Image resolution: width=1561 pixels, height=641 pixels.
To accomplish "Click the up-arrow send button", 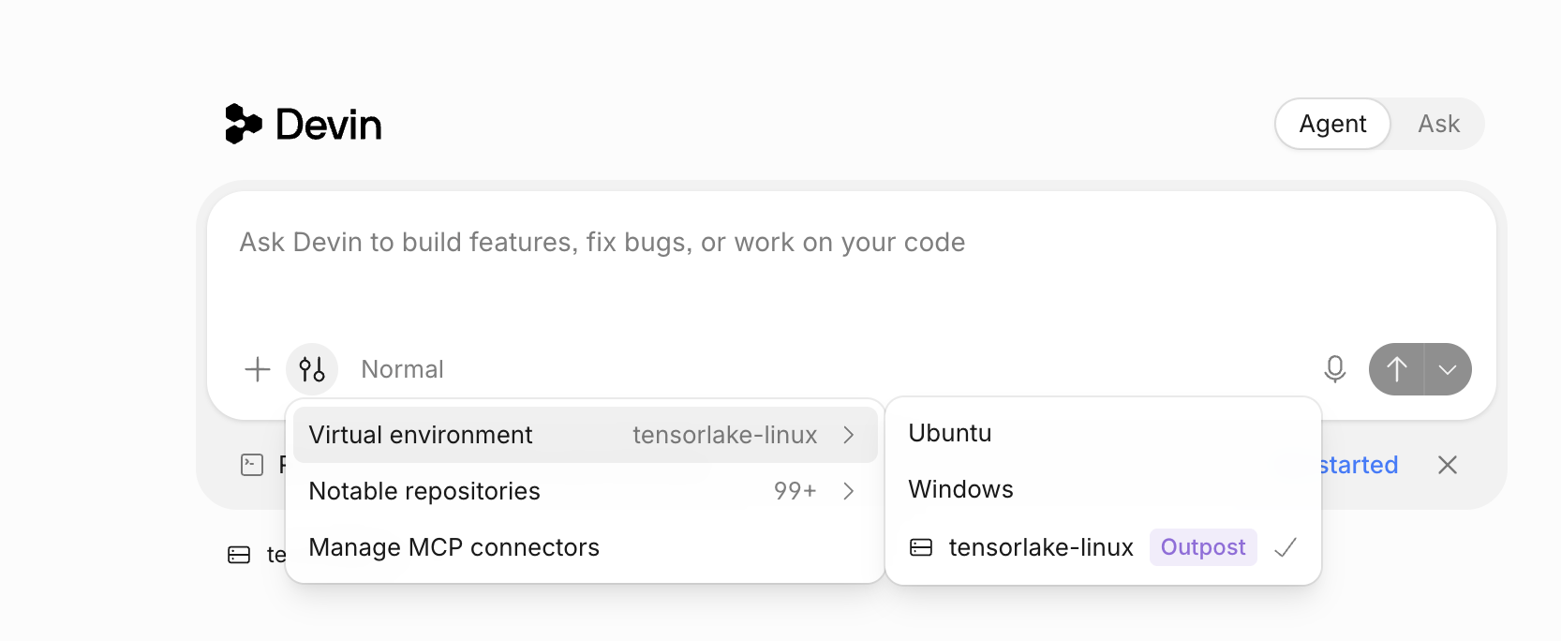I will coord(1396,369).
